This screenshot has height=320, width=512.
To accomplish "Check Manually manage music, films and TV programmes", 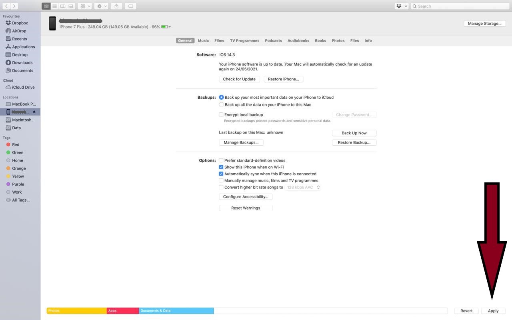I will tap(221, 180).
